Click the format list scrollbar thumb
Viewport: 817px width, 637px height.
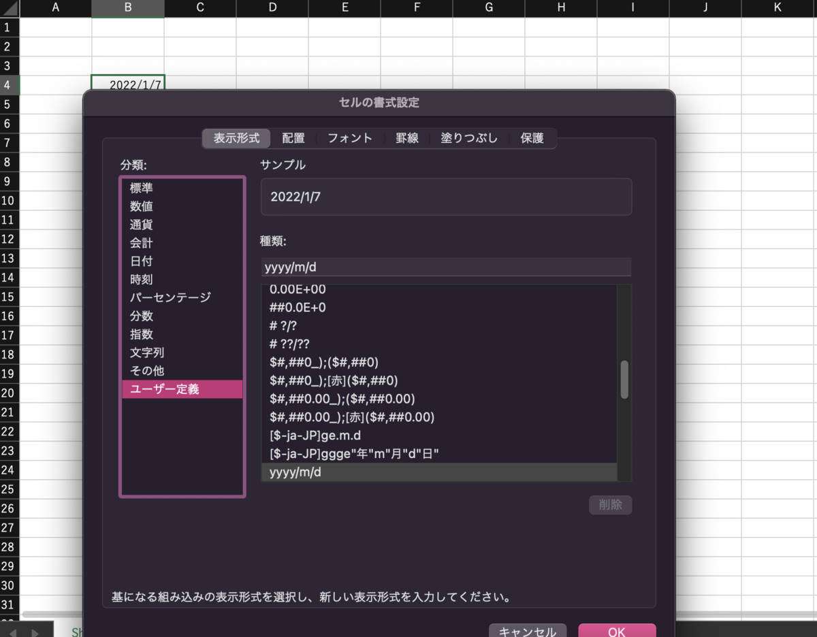pyautogui.click(x=624, y=380)
